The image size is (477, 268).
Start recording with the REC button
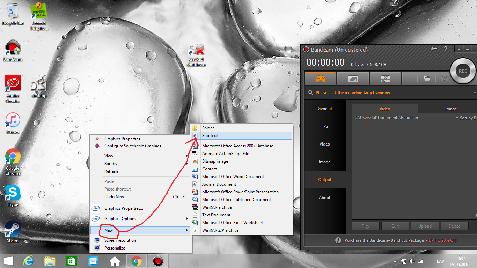tap(463, 71)
